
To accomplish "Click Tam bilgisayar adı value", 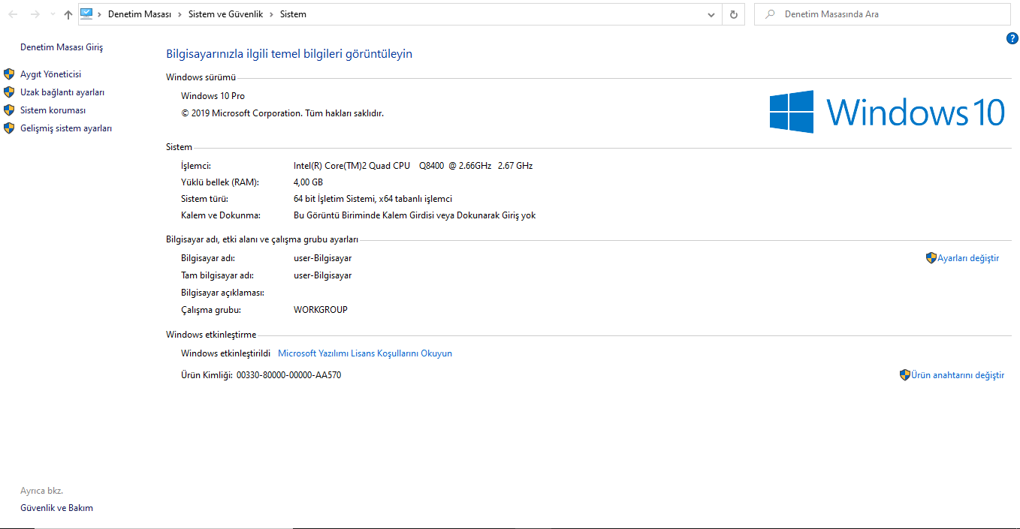I will 322,275.
